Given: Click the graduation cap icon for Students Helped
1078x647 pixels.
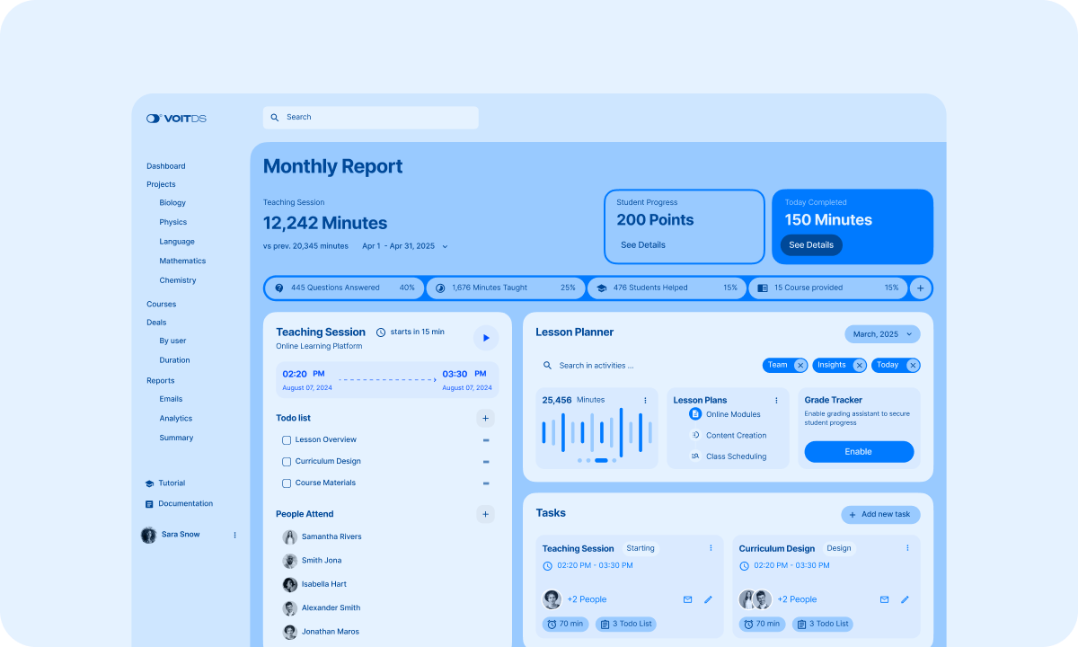Looking at the screenshot, I should tap(601, 288).
